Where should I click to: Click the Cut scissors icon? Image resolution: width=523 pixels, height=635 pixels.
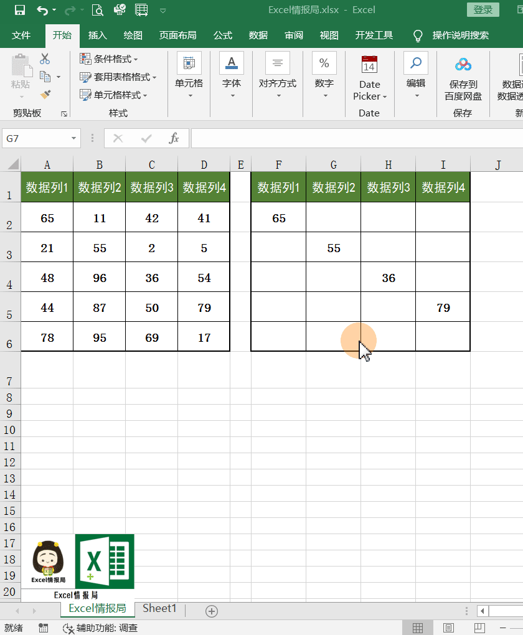click(45, 59)
